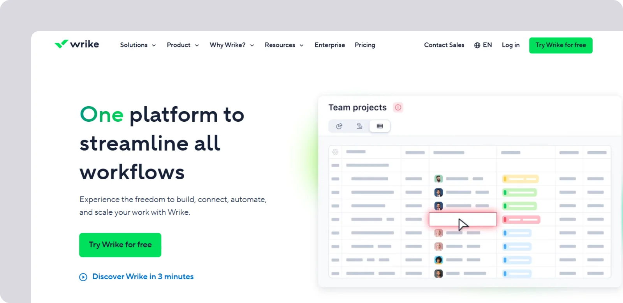Click the Team projects heading
623x303 pixels.
pyautogui.click(x=357, y=107)
